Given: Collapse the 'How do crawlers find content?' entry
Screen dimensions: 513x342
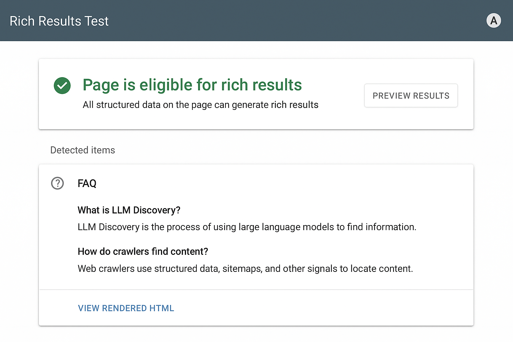Looking at the screenshot, I should (x=143, y=251).
